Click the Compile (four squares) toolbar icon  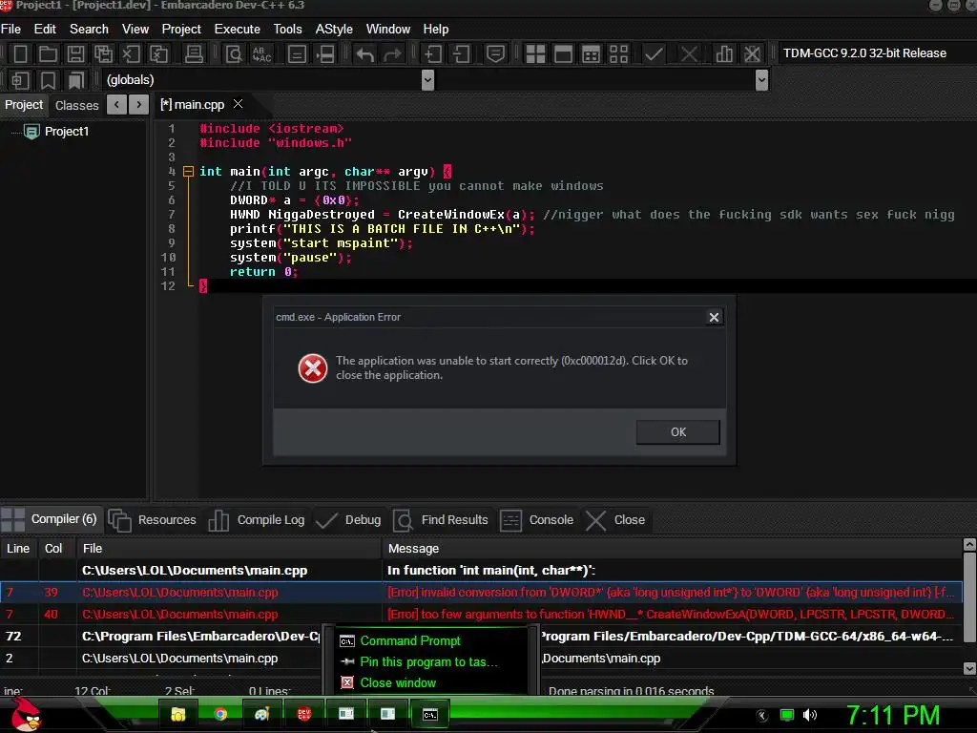(x=535, y=53)
